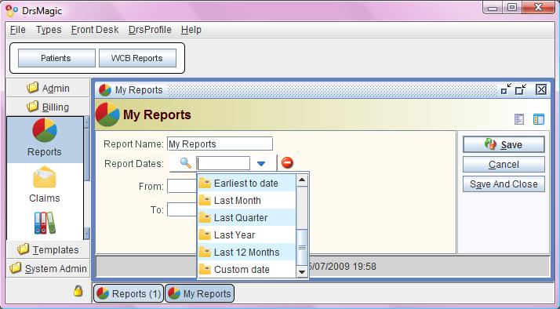Viewport: 560px width, 309px height.
Task: Click the Cancel button
Action: click(x=504, y=165)
